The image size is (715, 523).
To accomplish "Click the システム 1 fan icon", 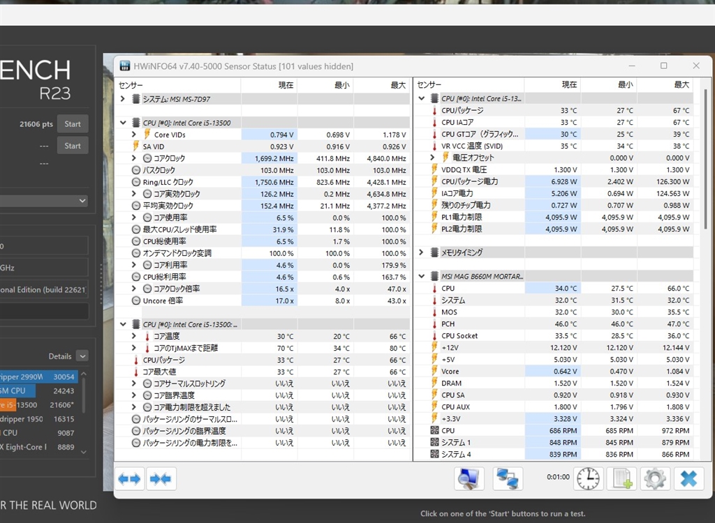I will (434, 442).
